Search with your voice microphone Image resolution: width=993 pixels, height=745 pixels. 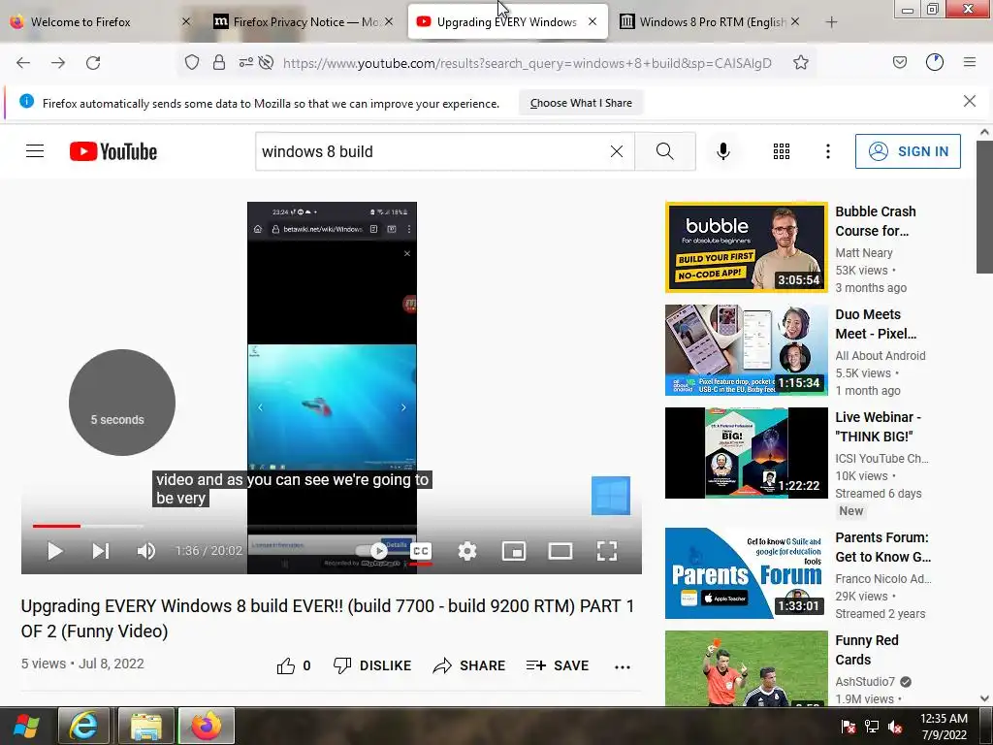pos(723,151)
